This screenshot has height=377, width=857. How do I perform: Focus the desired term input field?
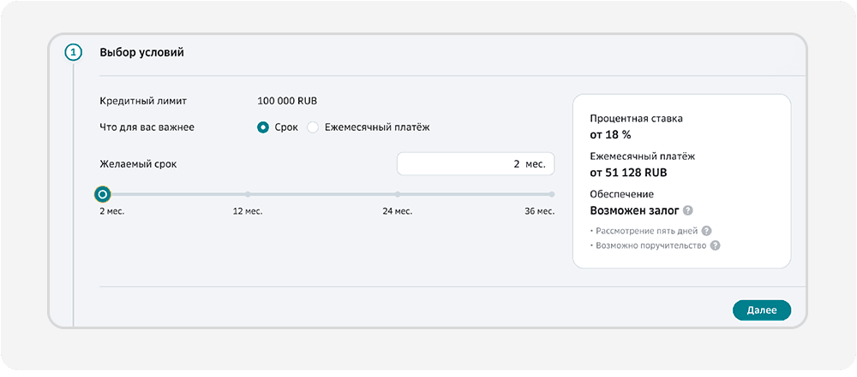click(476, 163)
